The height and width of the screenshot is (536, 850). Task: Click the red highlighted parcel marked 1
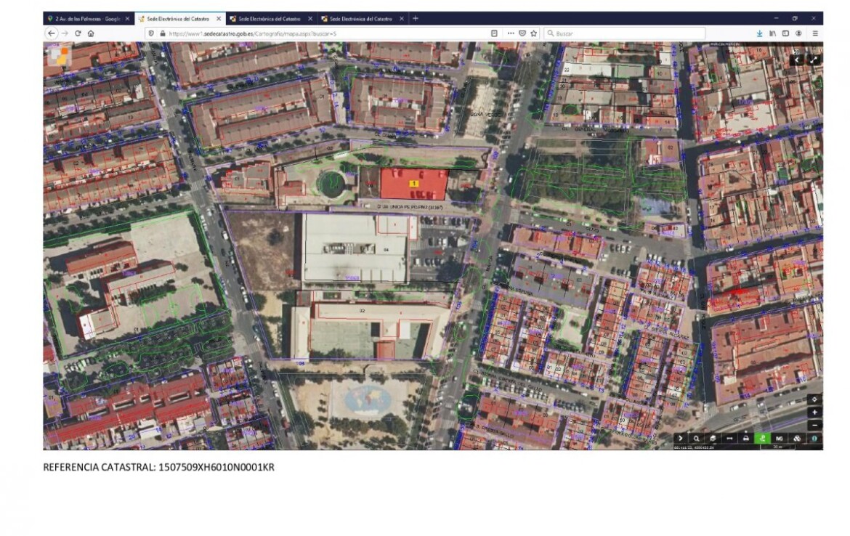coord(413,184)
